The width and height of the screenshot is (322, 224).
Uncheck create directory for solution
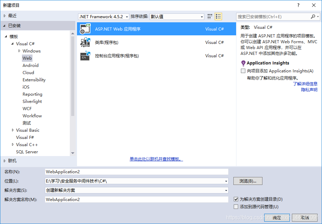(236, 199)
